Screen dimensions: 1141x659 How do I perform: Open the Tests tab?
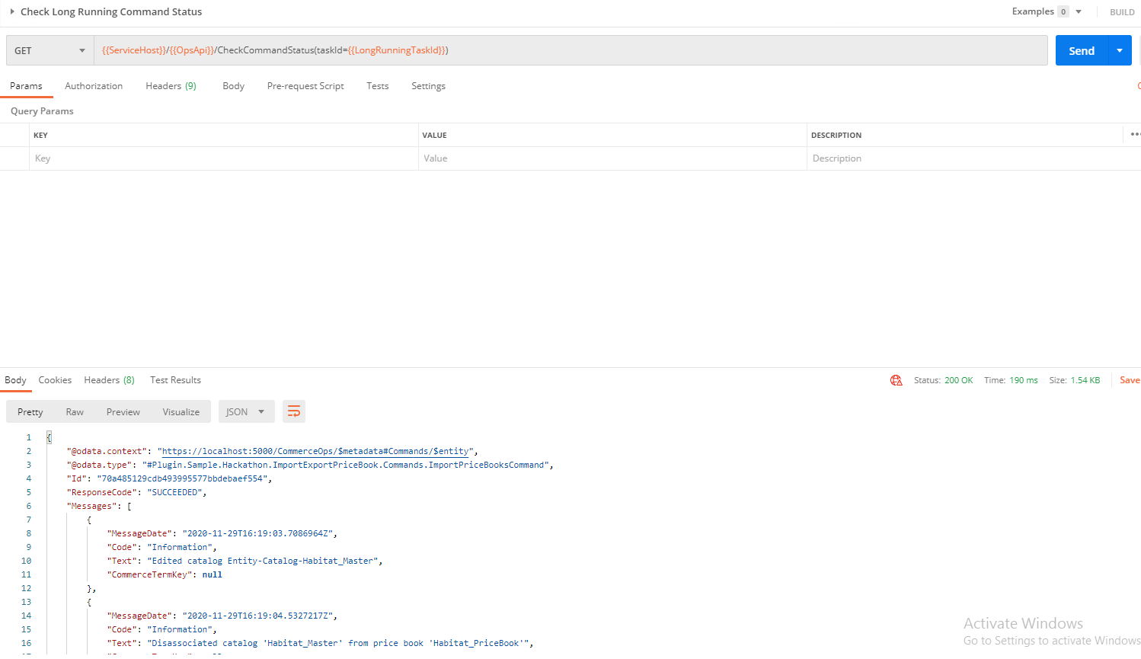coord(377,86)
